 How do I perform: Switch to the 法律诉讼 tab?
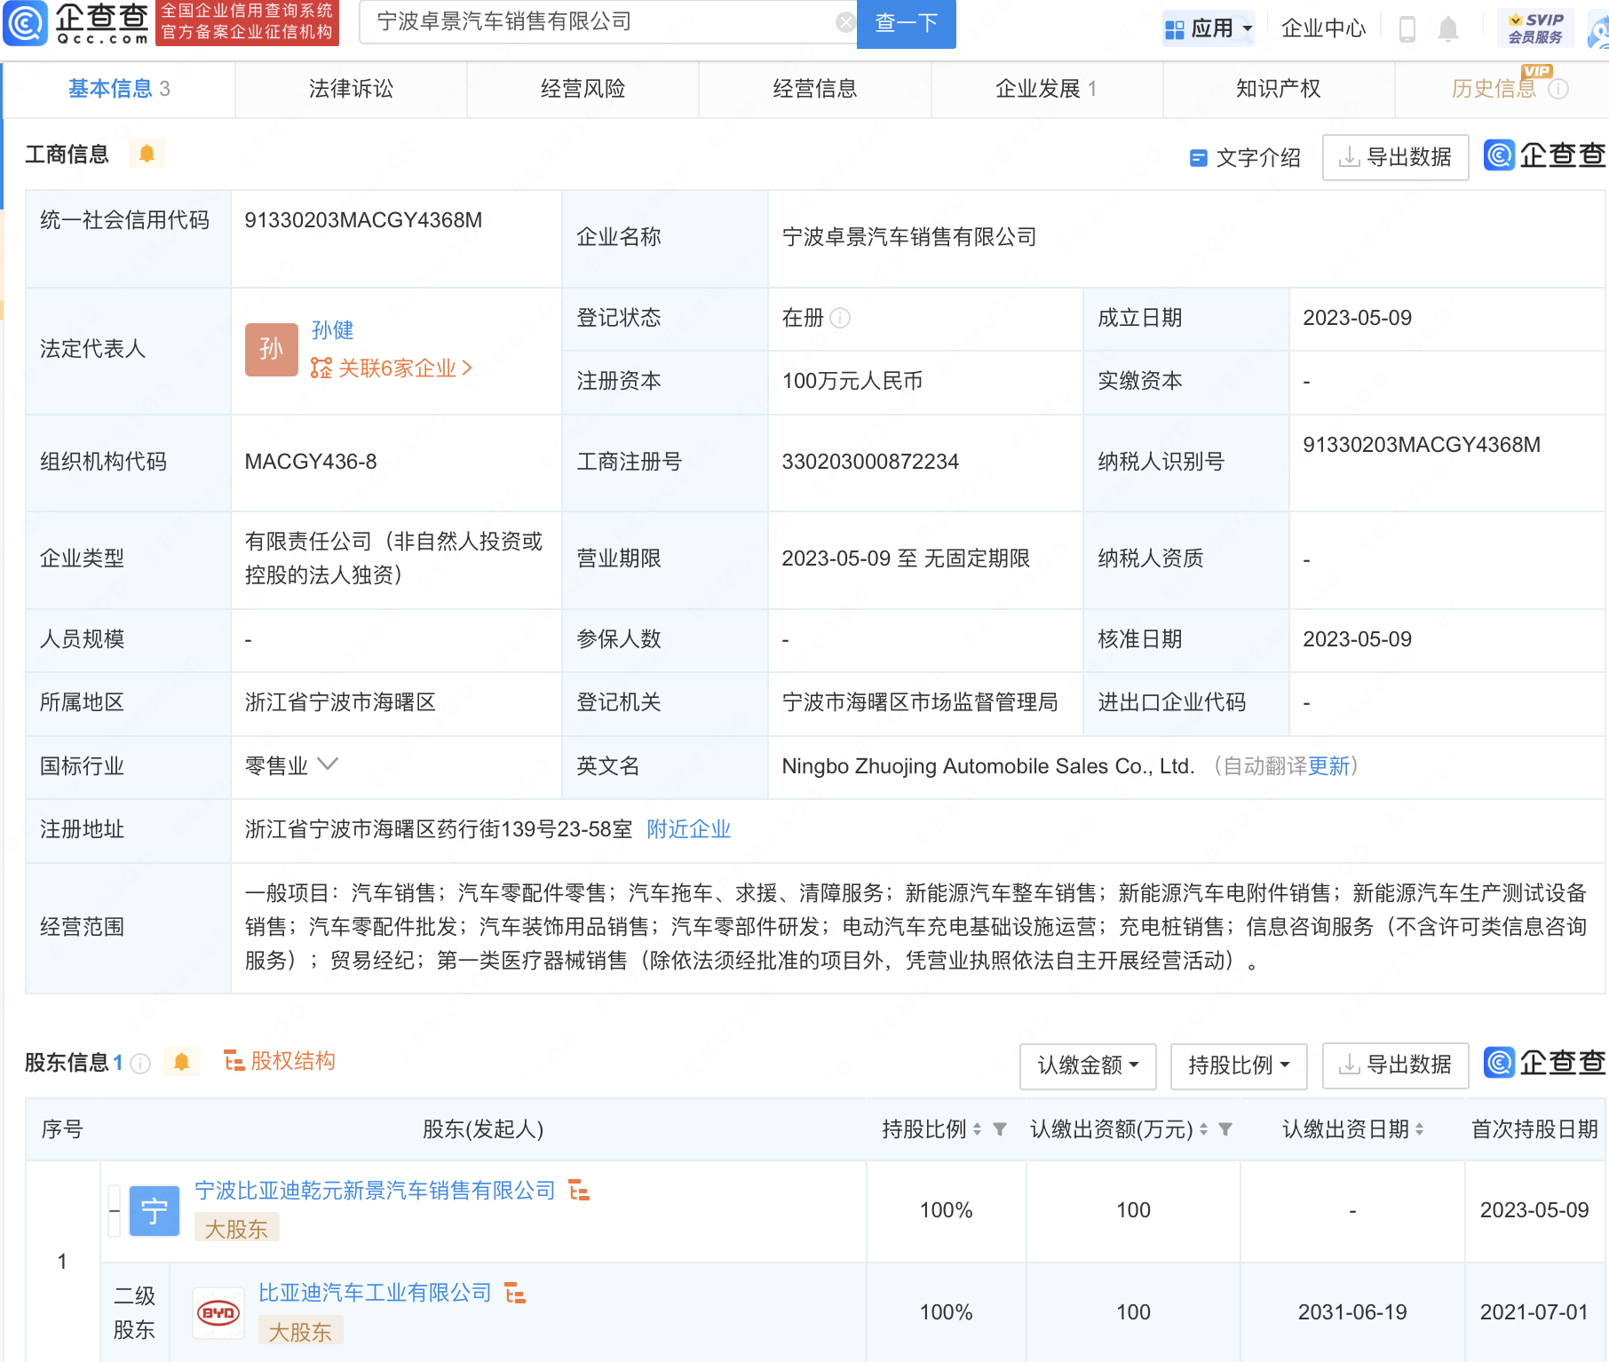351,89
